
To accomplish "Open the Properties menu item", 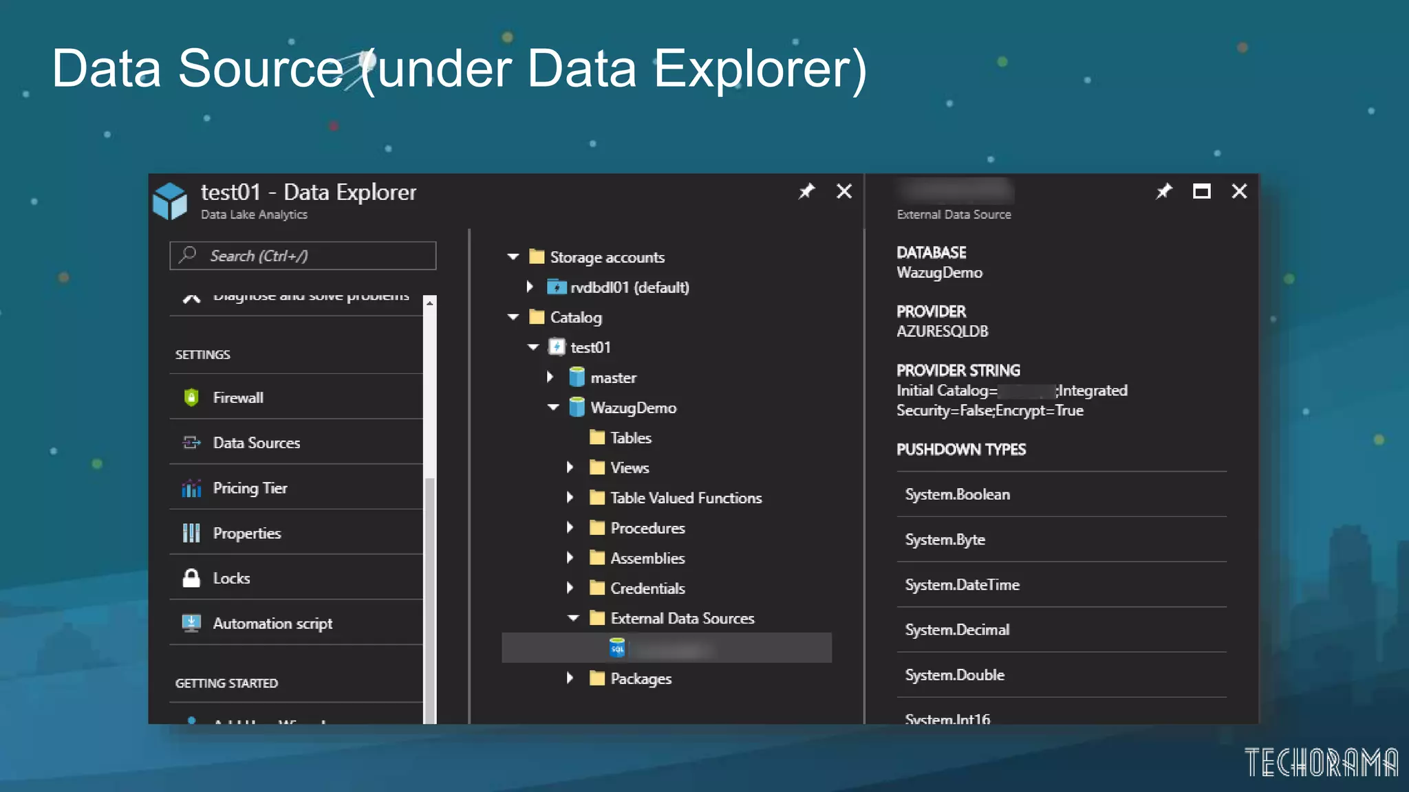I will coord(296,533).
